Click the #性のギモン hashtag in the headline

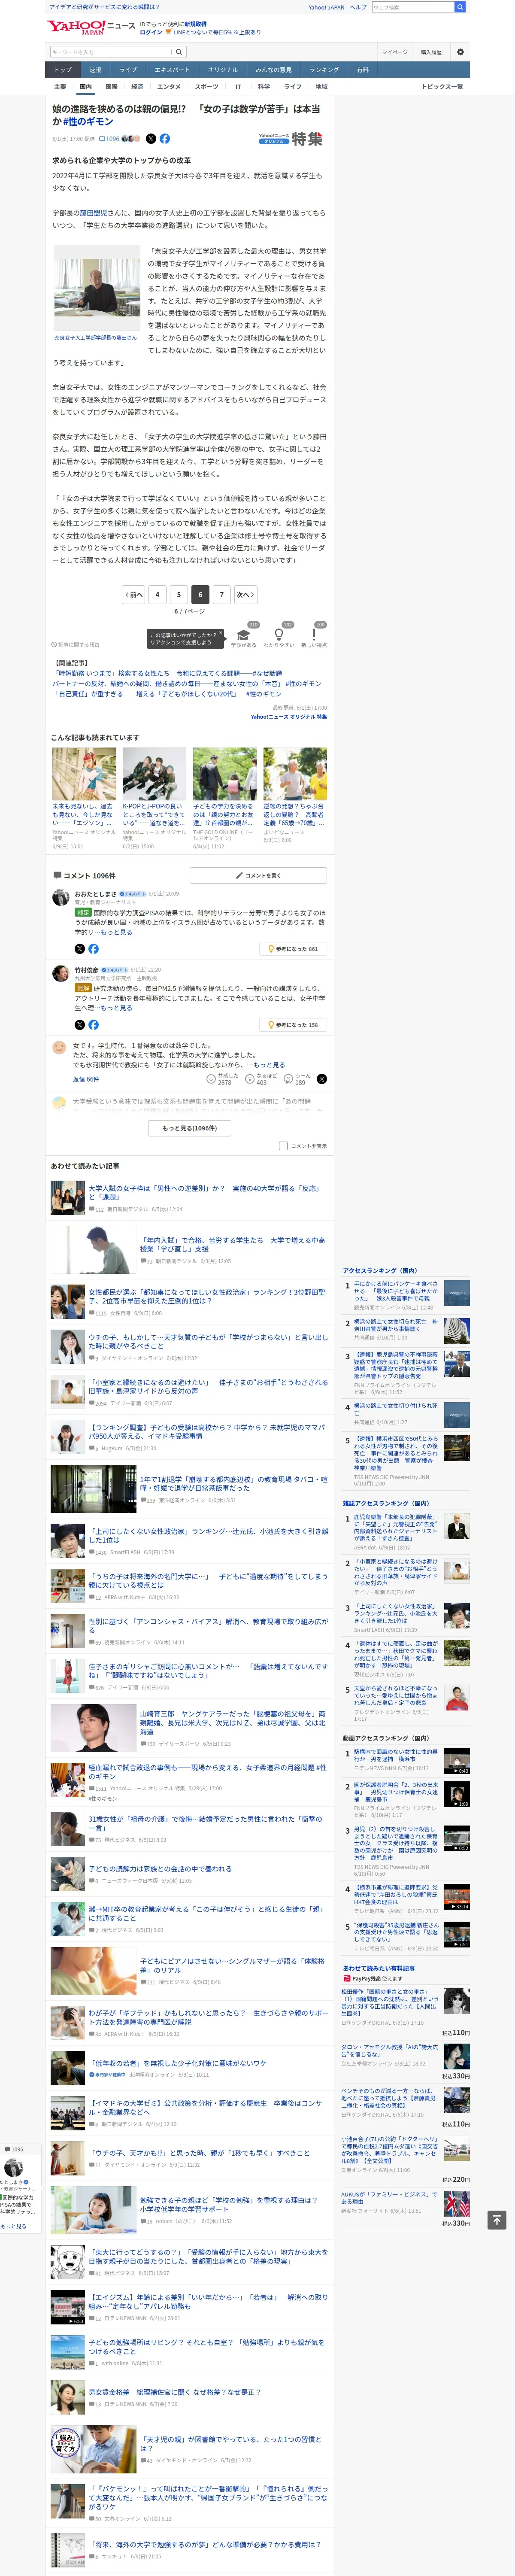[x=88, y=121]
